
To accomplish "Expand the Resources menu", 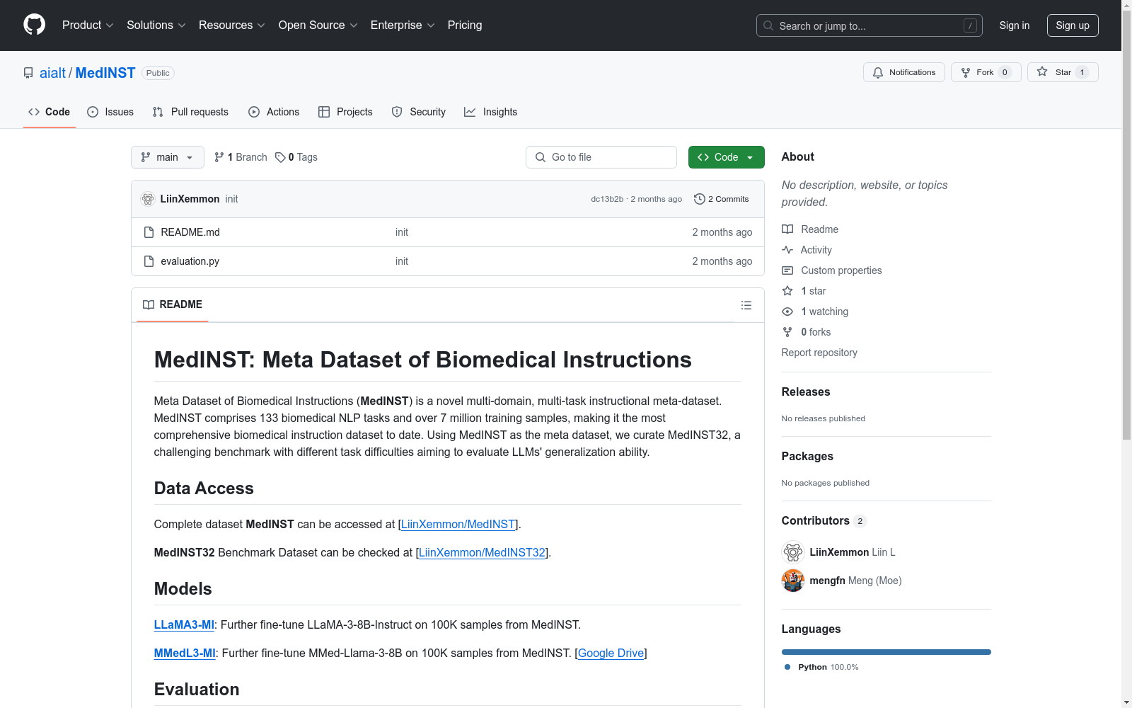I will (x=232, y=25).
